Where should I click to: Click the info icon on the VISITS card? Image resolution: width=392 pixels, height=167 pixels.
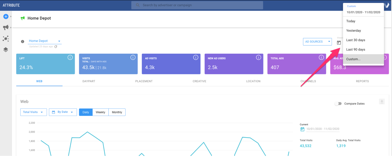(133, 57)
